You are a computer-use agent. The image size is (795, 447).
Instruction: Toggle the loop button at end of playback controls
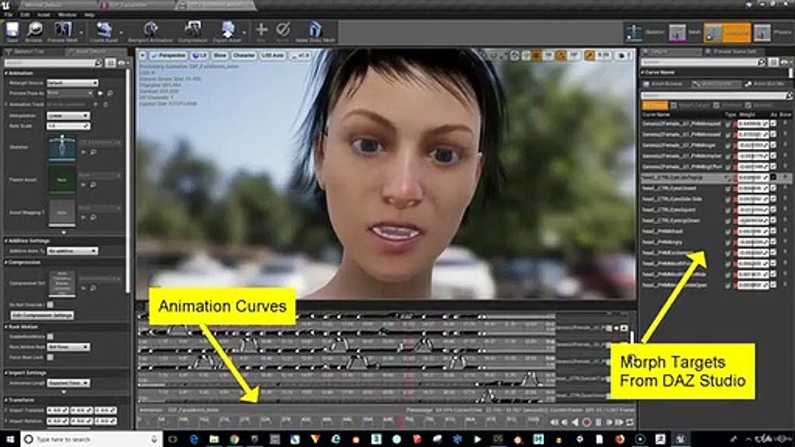coord(630,423)
